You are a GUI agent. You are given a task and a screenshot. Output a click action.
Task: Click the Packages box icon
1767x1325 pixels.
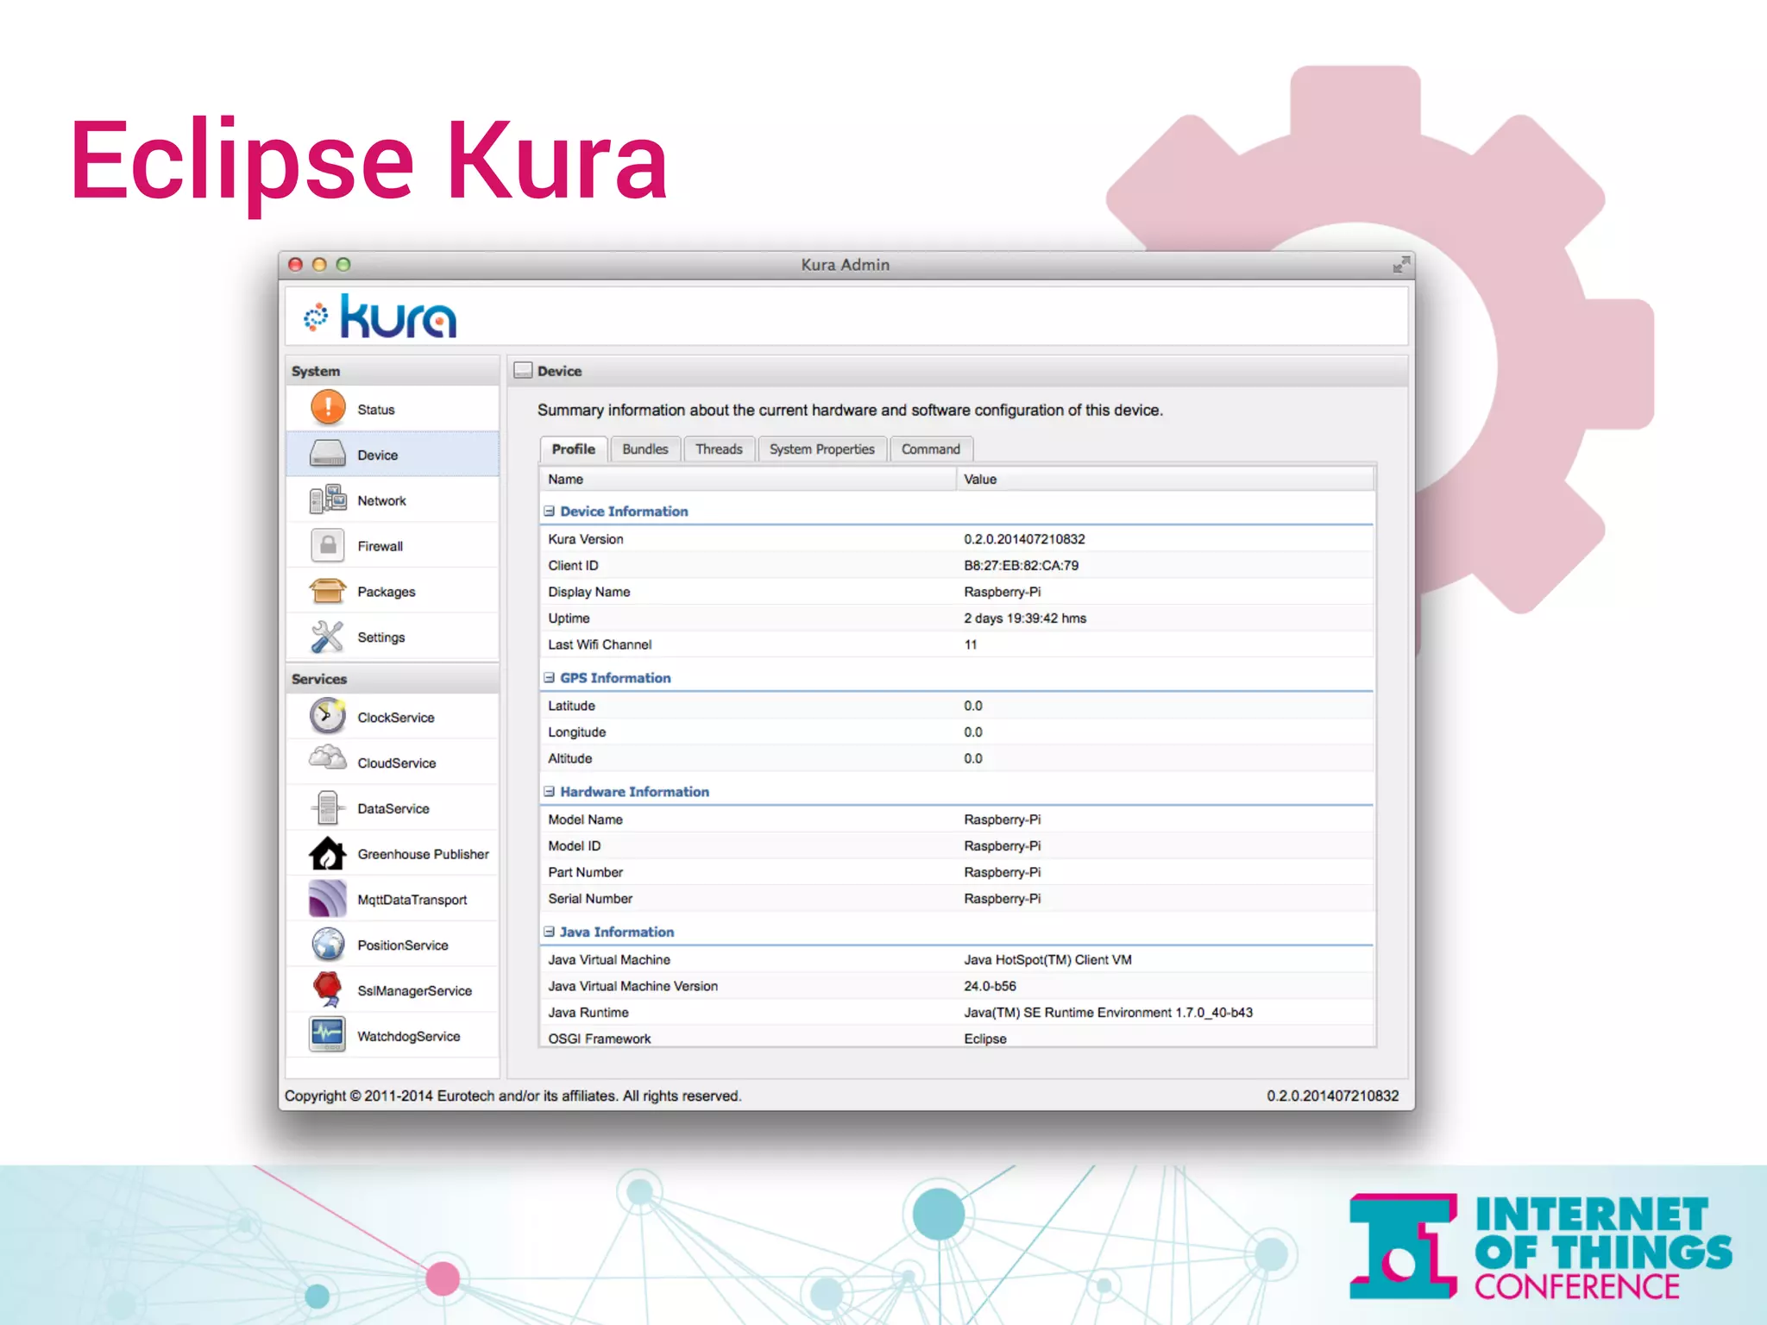(x=328, y=591)
